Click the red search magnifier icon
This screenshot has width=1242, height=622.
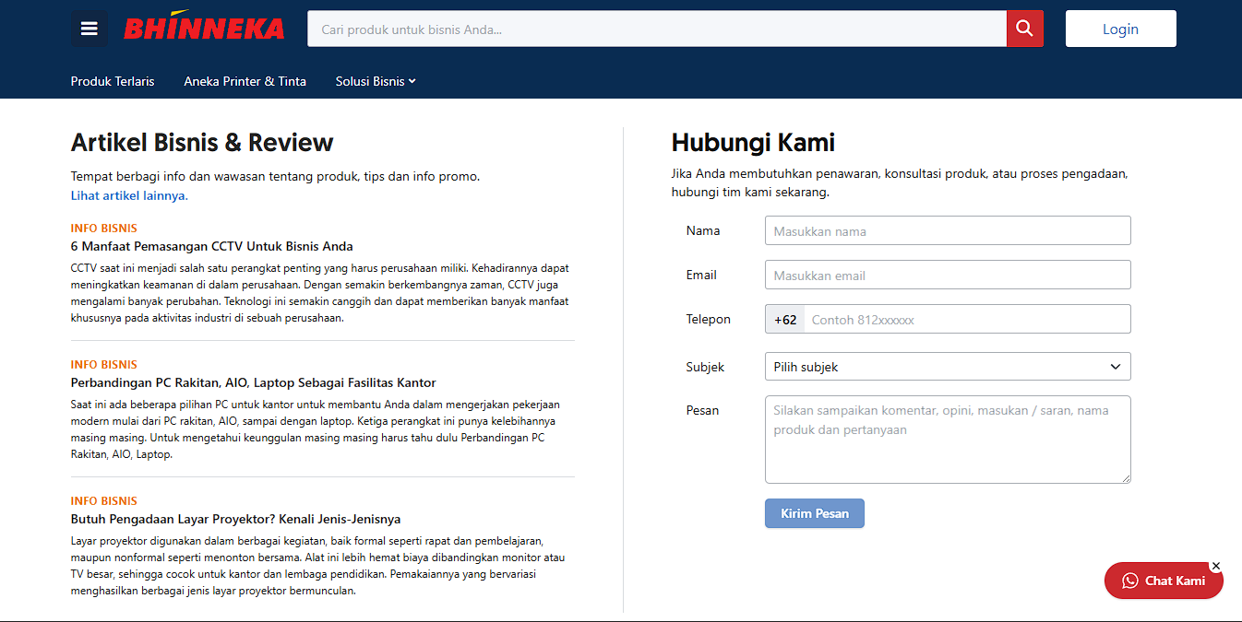point(1024,28)
